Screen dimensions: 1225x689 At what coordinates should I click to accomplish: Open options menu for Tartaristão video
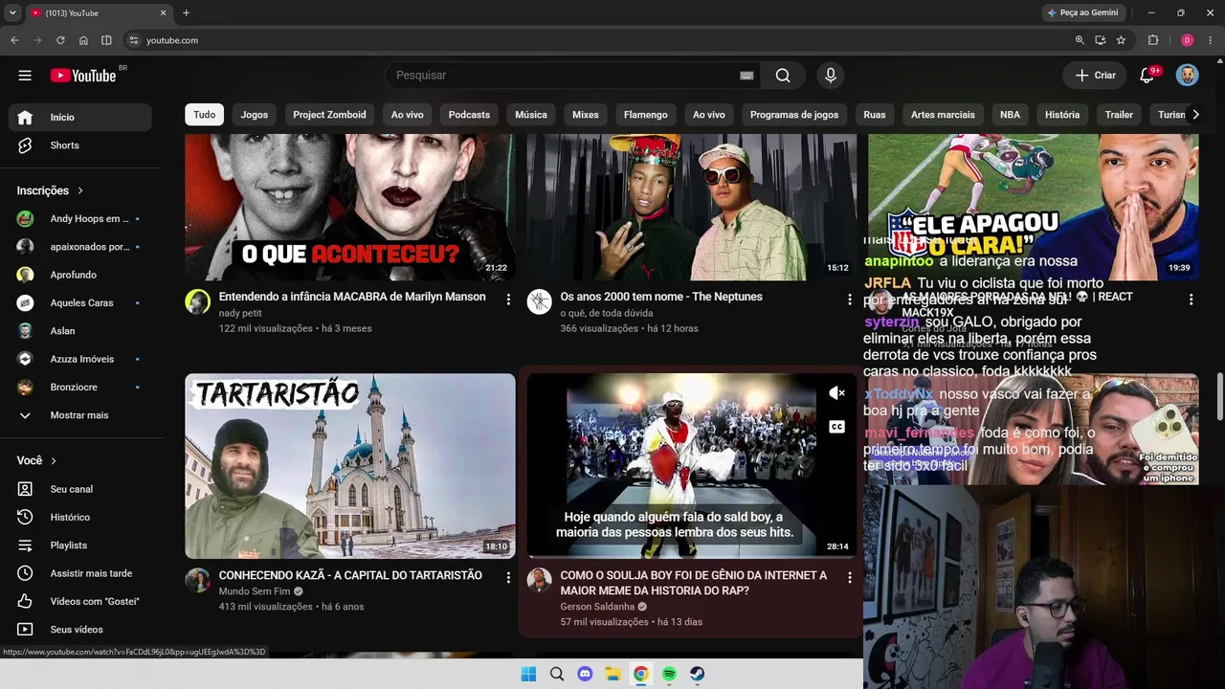tap(508, 578)
